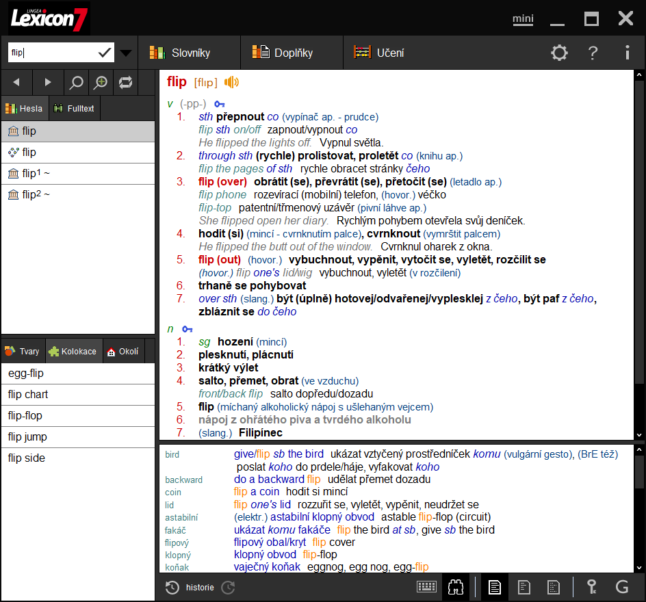The width and height of the screenshot is (646, 602).
Task: Click the keyword koňak in examples
Action: pyautogui.click(x=177, y=567)
